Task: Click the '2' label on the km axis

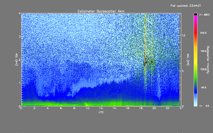Action: (x=20, y=60)
